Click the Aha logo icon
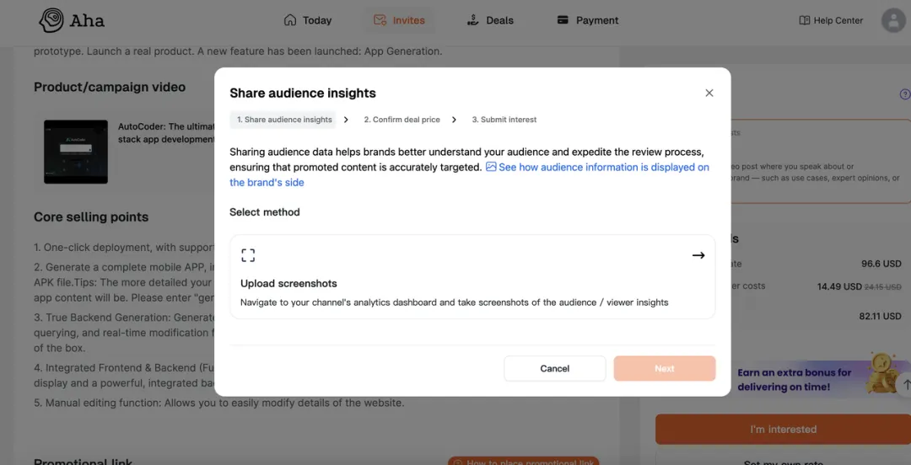Screen dimensions: 911x465 [x=52, y=20]
